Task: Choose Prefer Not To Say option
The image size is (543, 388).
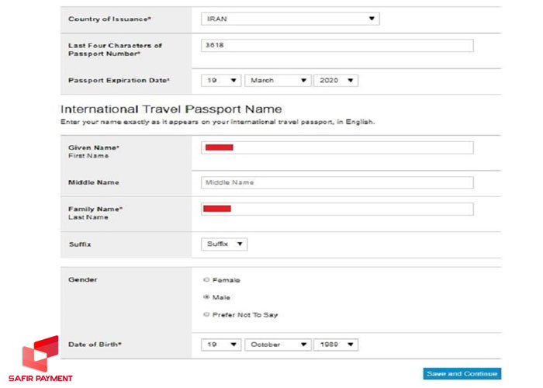Action: coord(206,314)
